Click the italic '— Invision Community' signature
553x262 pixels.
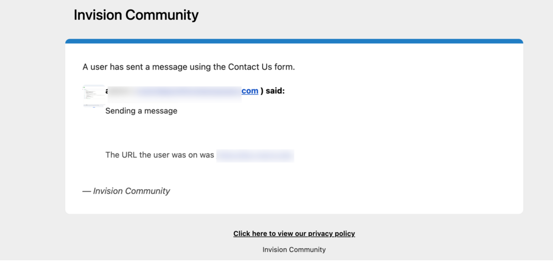pyautogui.click(x=126, y=191)
